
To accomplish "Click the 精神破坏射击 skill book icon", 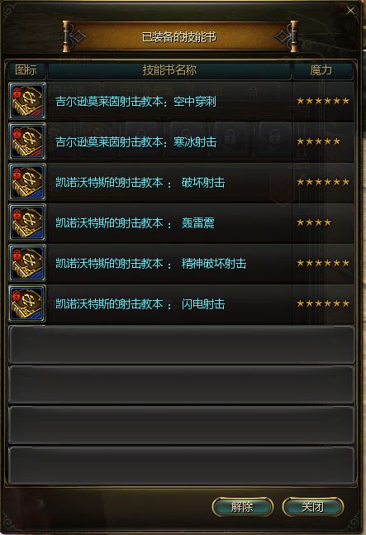I will [27, 263].
